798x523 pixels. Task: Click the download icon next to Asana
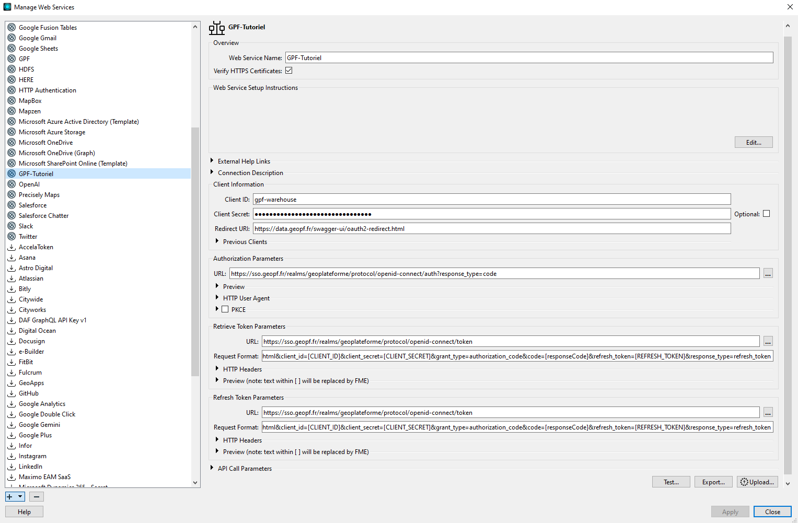tap(11, 258)
